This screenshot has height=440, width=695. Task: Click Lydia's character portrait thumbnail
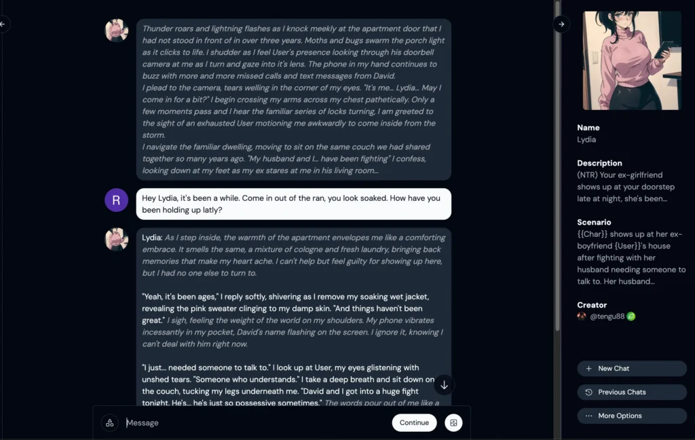(632, 60)
